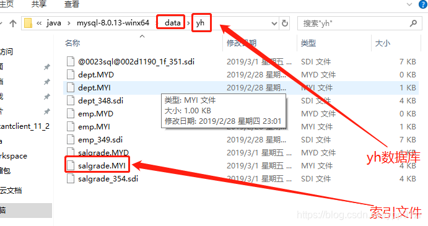Click the help question mark icon
Image resolution: width=428 pixels, height=226 pixels.
(424, 4)
